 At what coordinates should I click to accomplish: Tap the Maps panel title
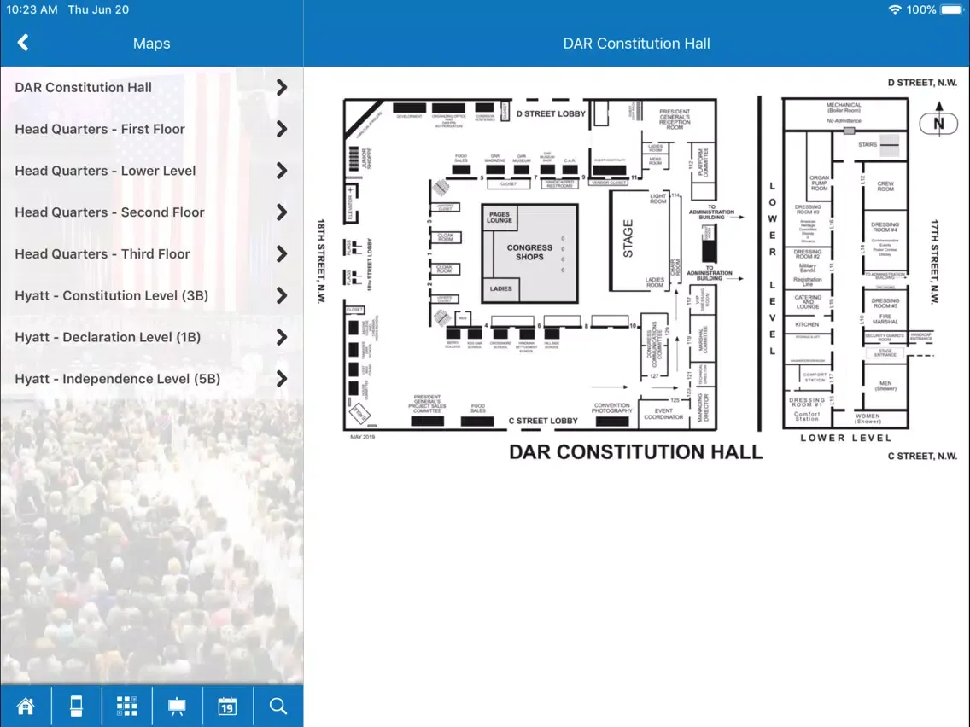152,44
